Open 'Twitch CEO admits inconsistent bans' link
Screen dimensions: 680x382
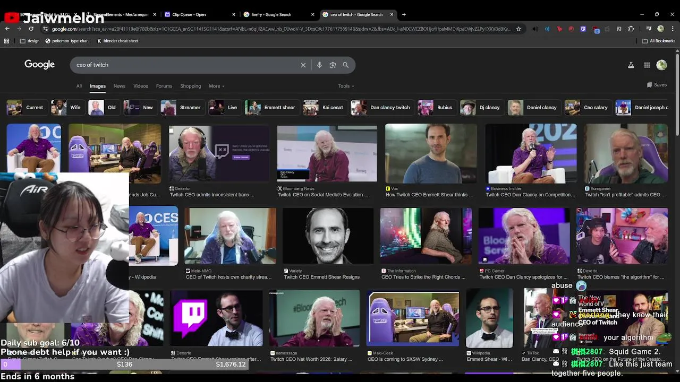tap(212, 195)
